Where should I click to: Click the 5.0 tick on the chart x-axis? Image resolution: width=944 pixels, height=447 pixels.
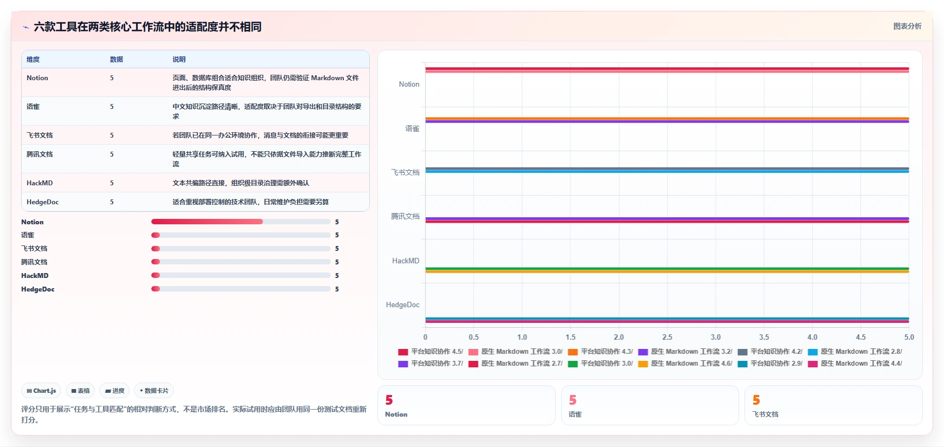pyautogui.click(x=909, y=337)
